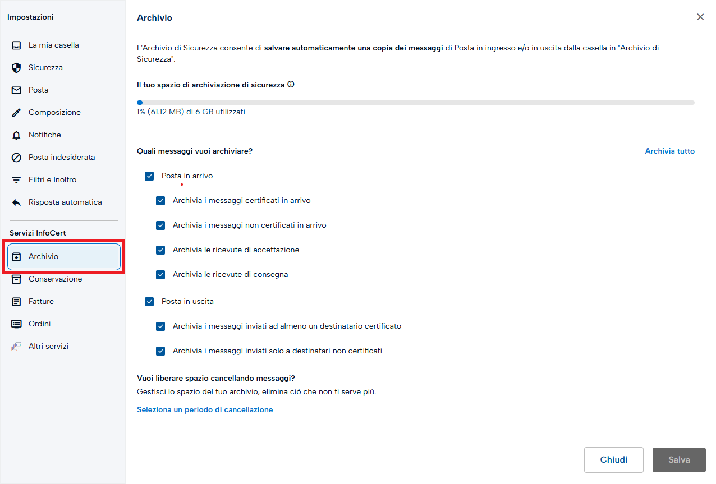This screenshot has height=484, width=716.
Task: Open the Sicurezza shield icon
Action: [17, 68]
